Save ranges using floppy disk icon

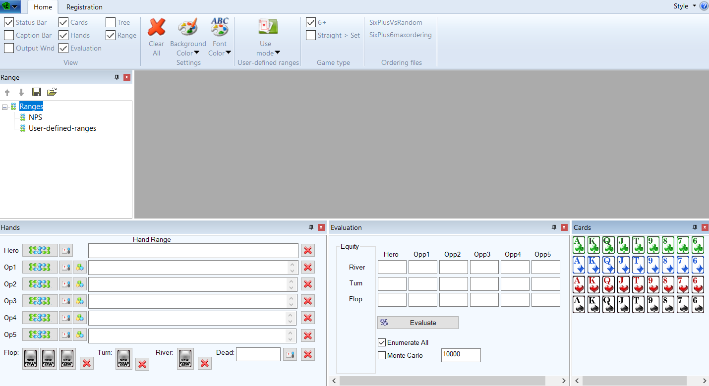click(x=37, y=92)
